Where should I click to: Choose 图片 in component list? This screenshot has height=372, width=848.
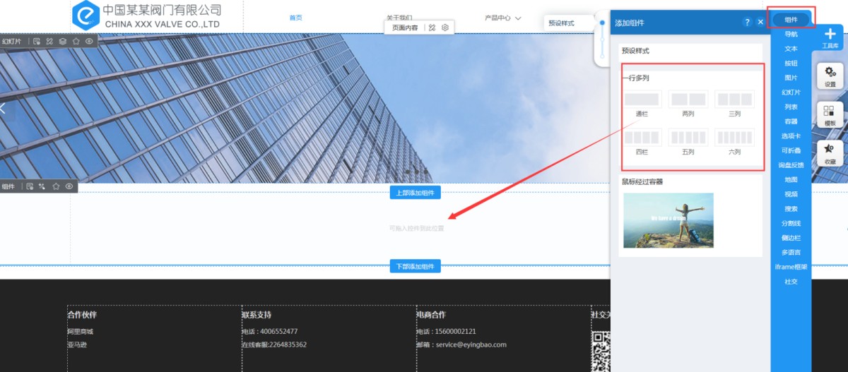pos(791,78)
